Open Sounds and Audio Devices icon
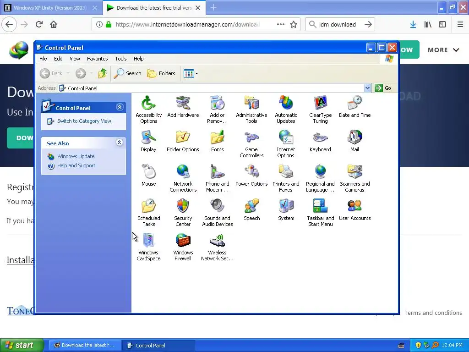 (x=217, y=213)
